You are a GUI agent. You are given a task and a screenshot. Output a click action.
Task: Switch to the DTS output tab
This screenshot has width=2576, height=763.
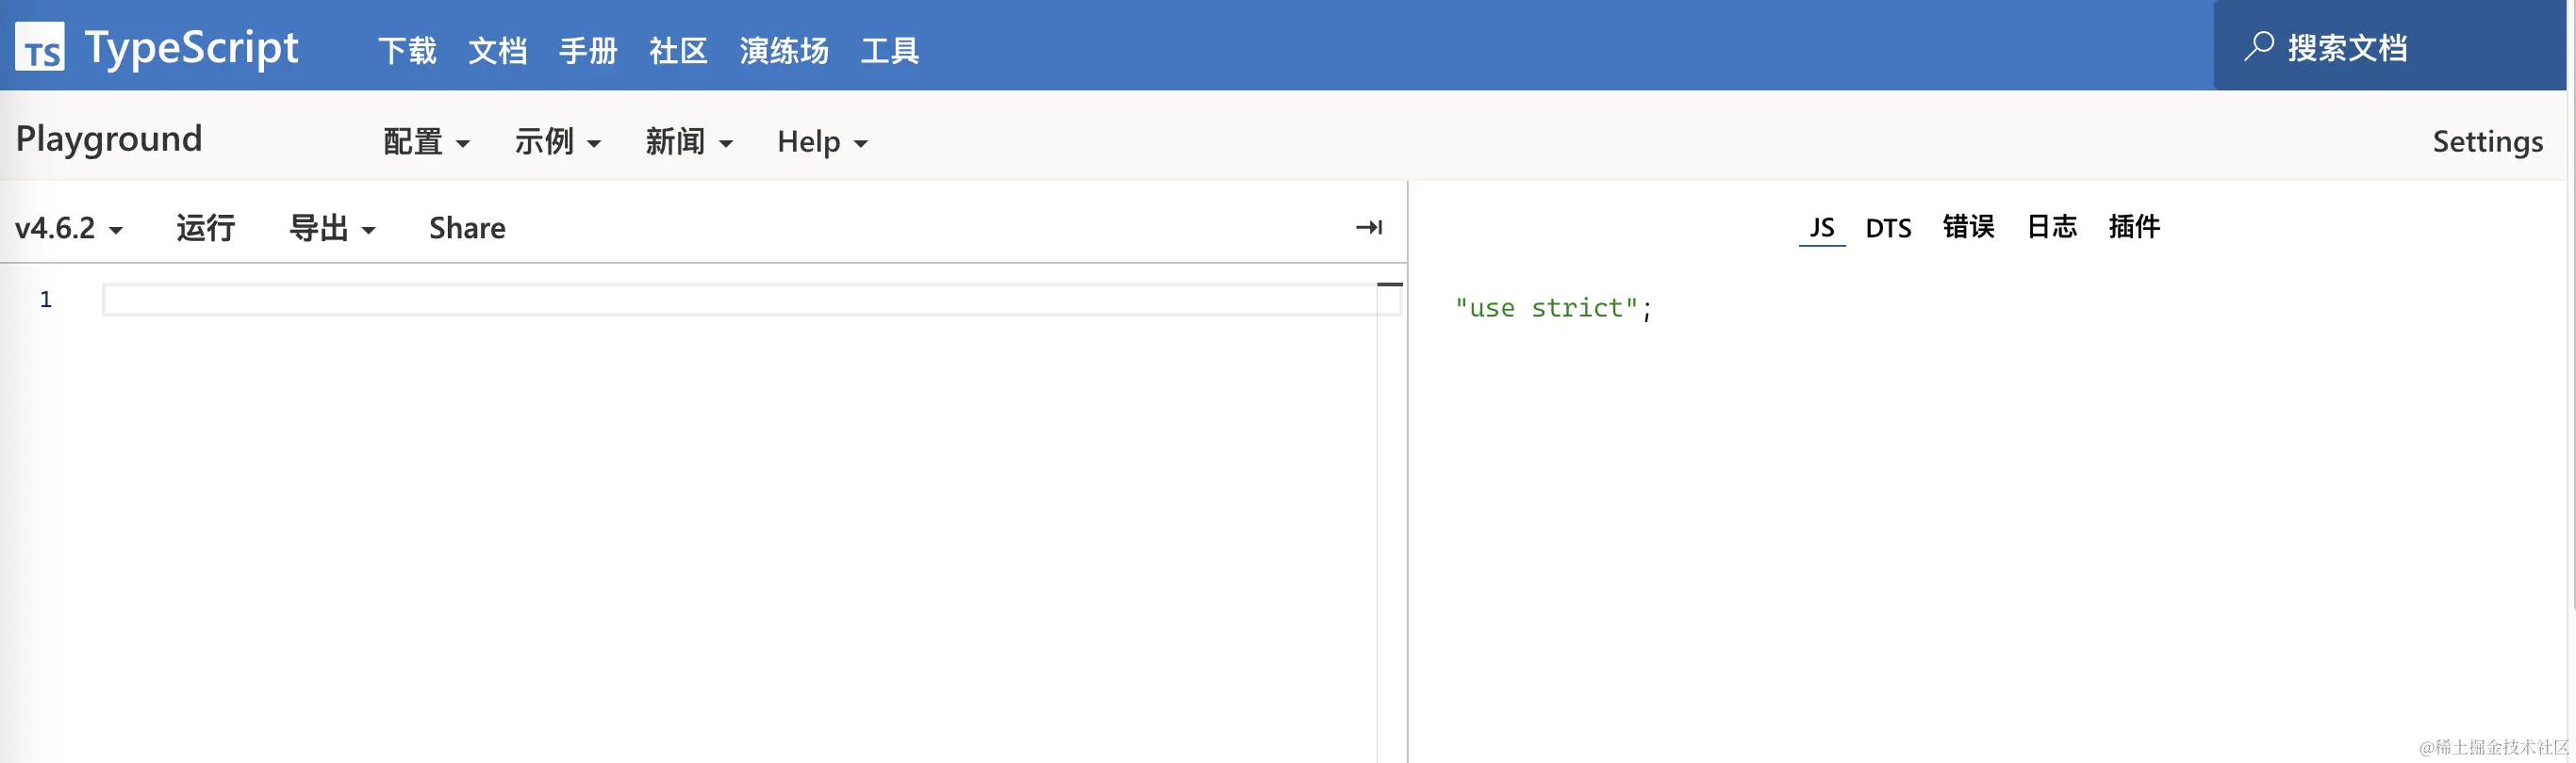1888,228
